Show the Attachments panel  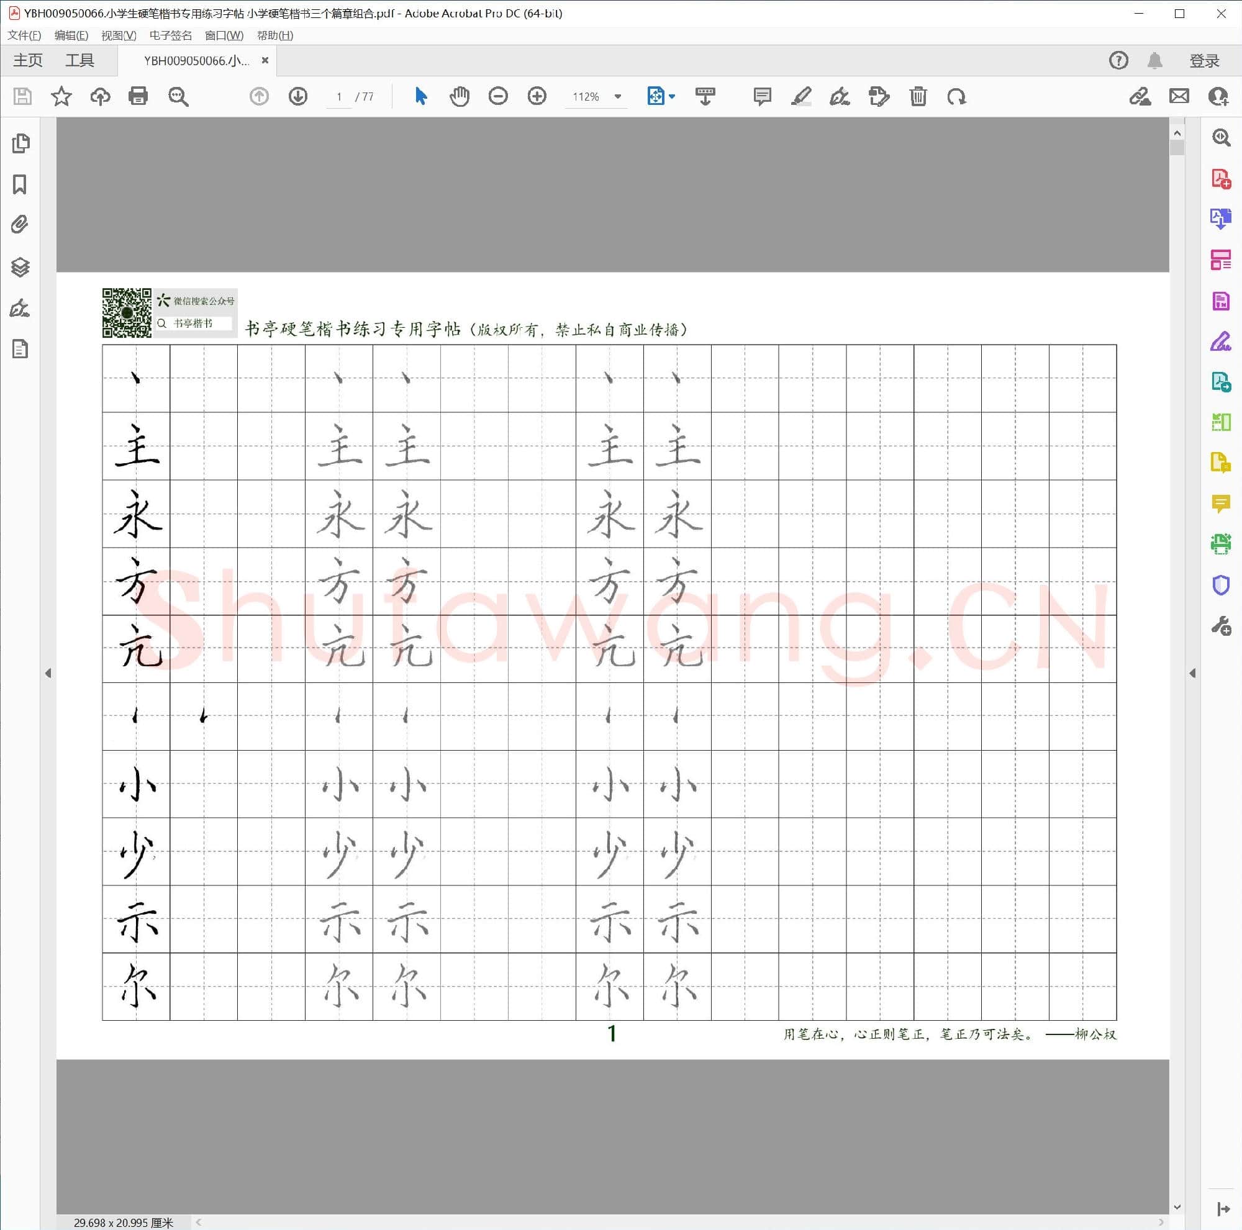[21, 224]
